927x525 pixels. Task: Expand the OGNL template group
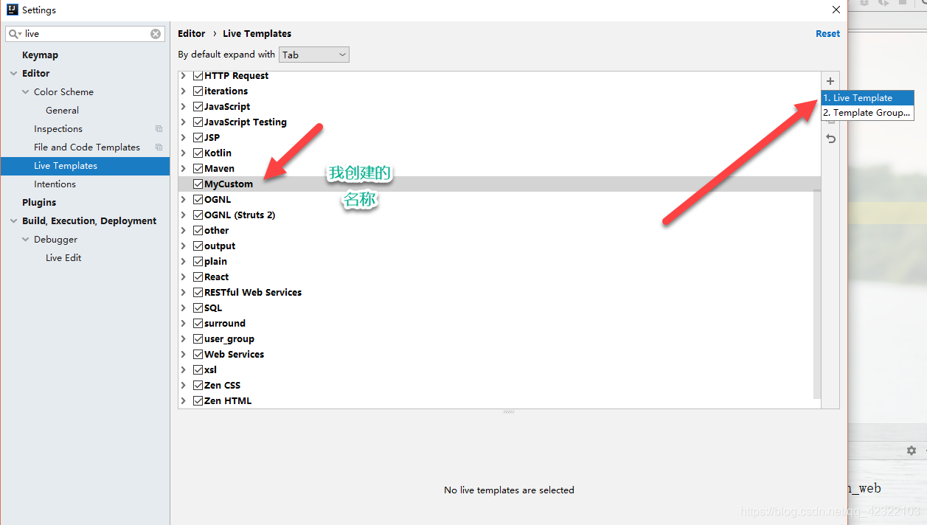[184, 199]
